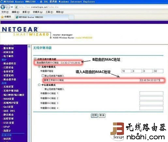168x142 pixels.
Task: Click the NETGEAR logo
Action: point(20,29)
